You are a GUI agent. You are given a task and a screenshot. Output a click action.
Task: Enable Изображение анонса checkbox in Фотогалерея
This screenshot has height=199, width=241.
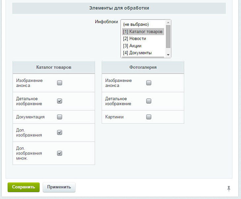tap(149, 83)
